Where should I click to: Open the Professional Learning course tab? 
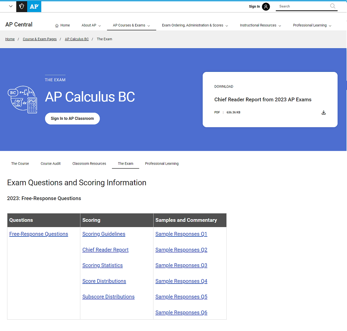pyautogui.click(x=162, y=163)
